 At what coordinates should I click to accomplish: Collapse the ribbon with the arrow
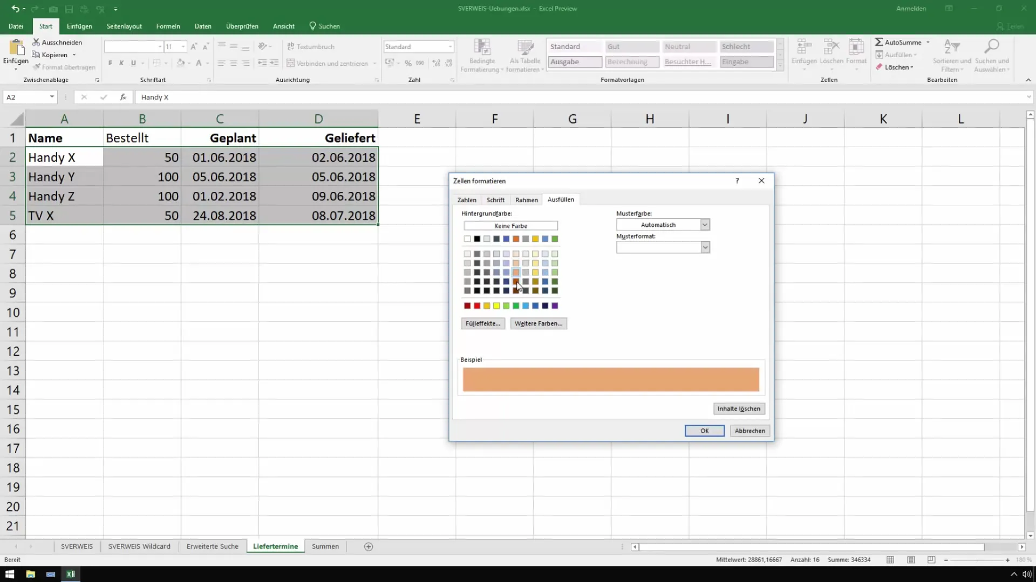pos(1028,80)
